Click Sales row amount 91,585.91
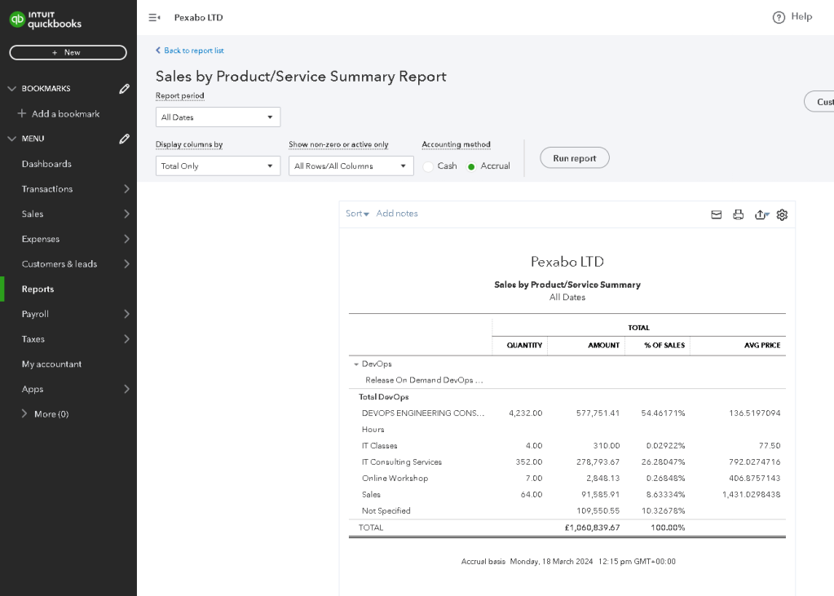 601,494
